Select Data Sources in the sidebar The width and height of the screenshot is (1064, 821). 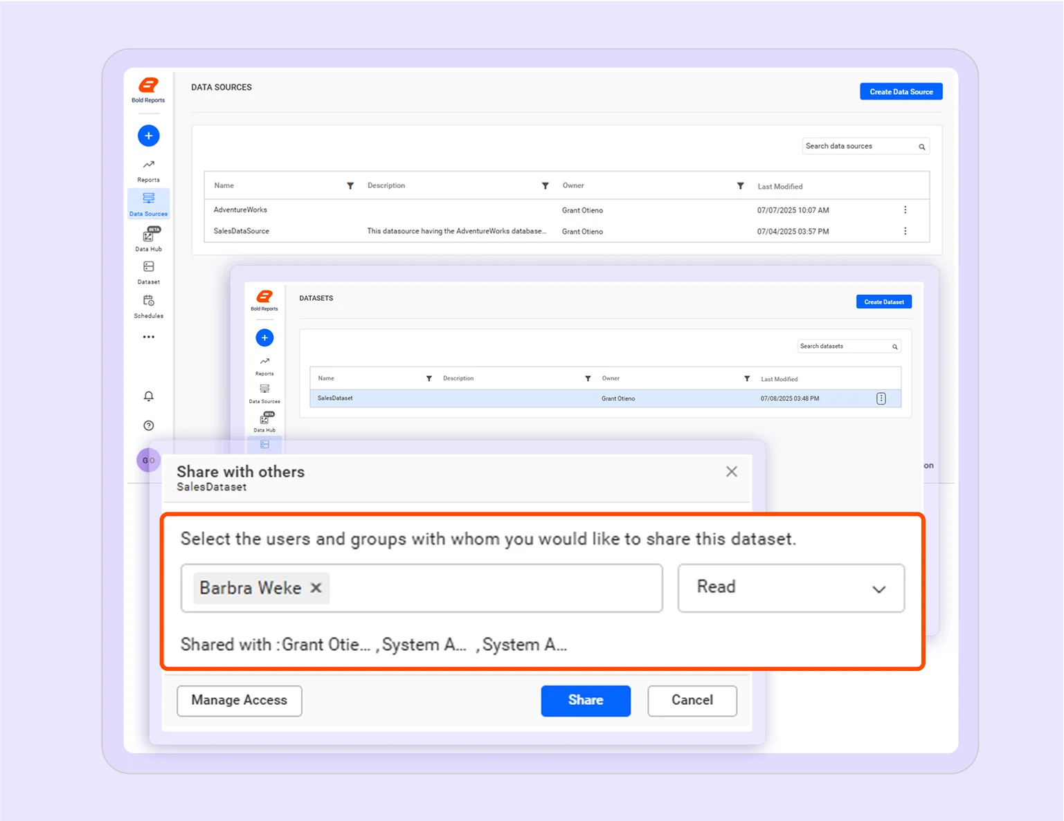point(147,204)
